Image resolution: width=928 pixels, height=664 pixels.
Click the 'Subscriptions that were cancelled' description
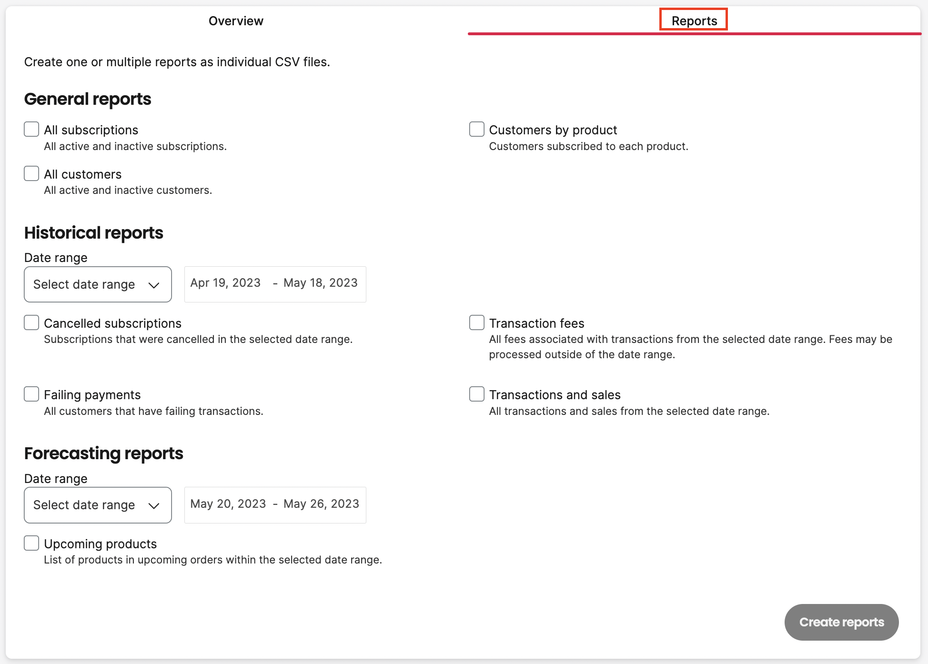point(198,339)
